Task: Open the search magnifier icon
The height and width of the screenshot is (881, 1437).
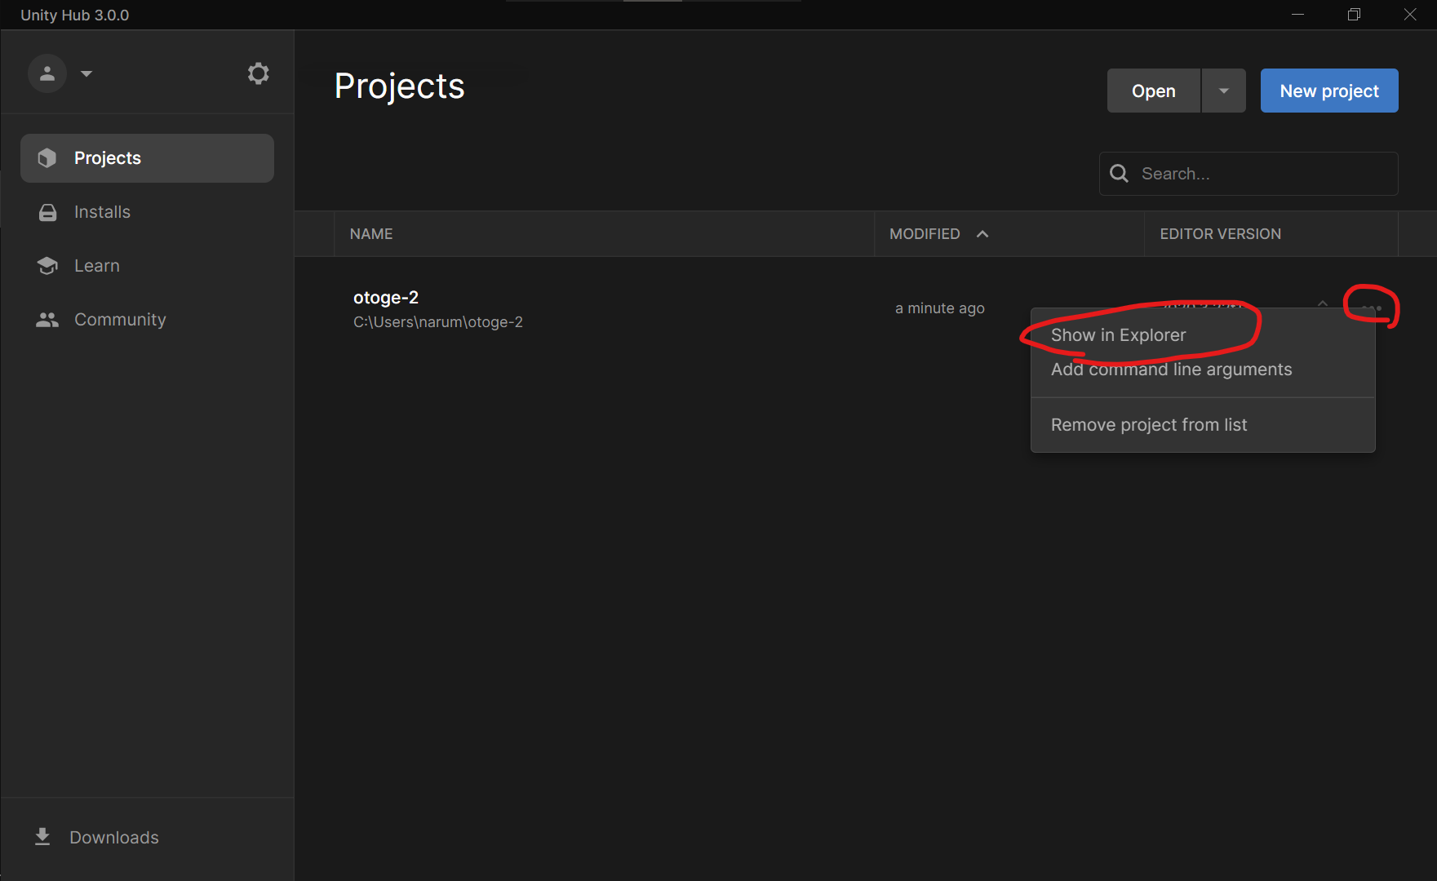Action: click(1118, 173)
